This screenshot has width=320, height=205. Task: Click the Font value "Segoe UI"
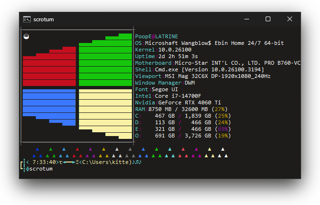pos(164,89)
